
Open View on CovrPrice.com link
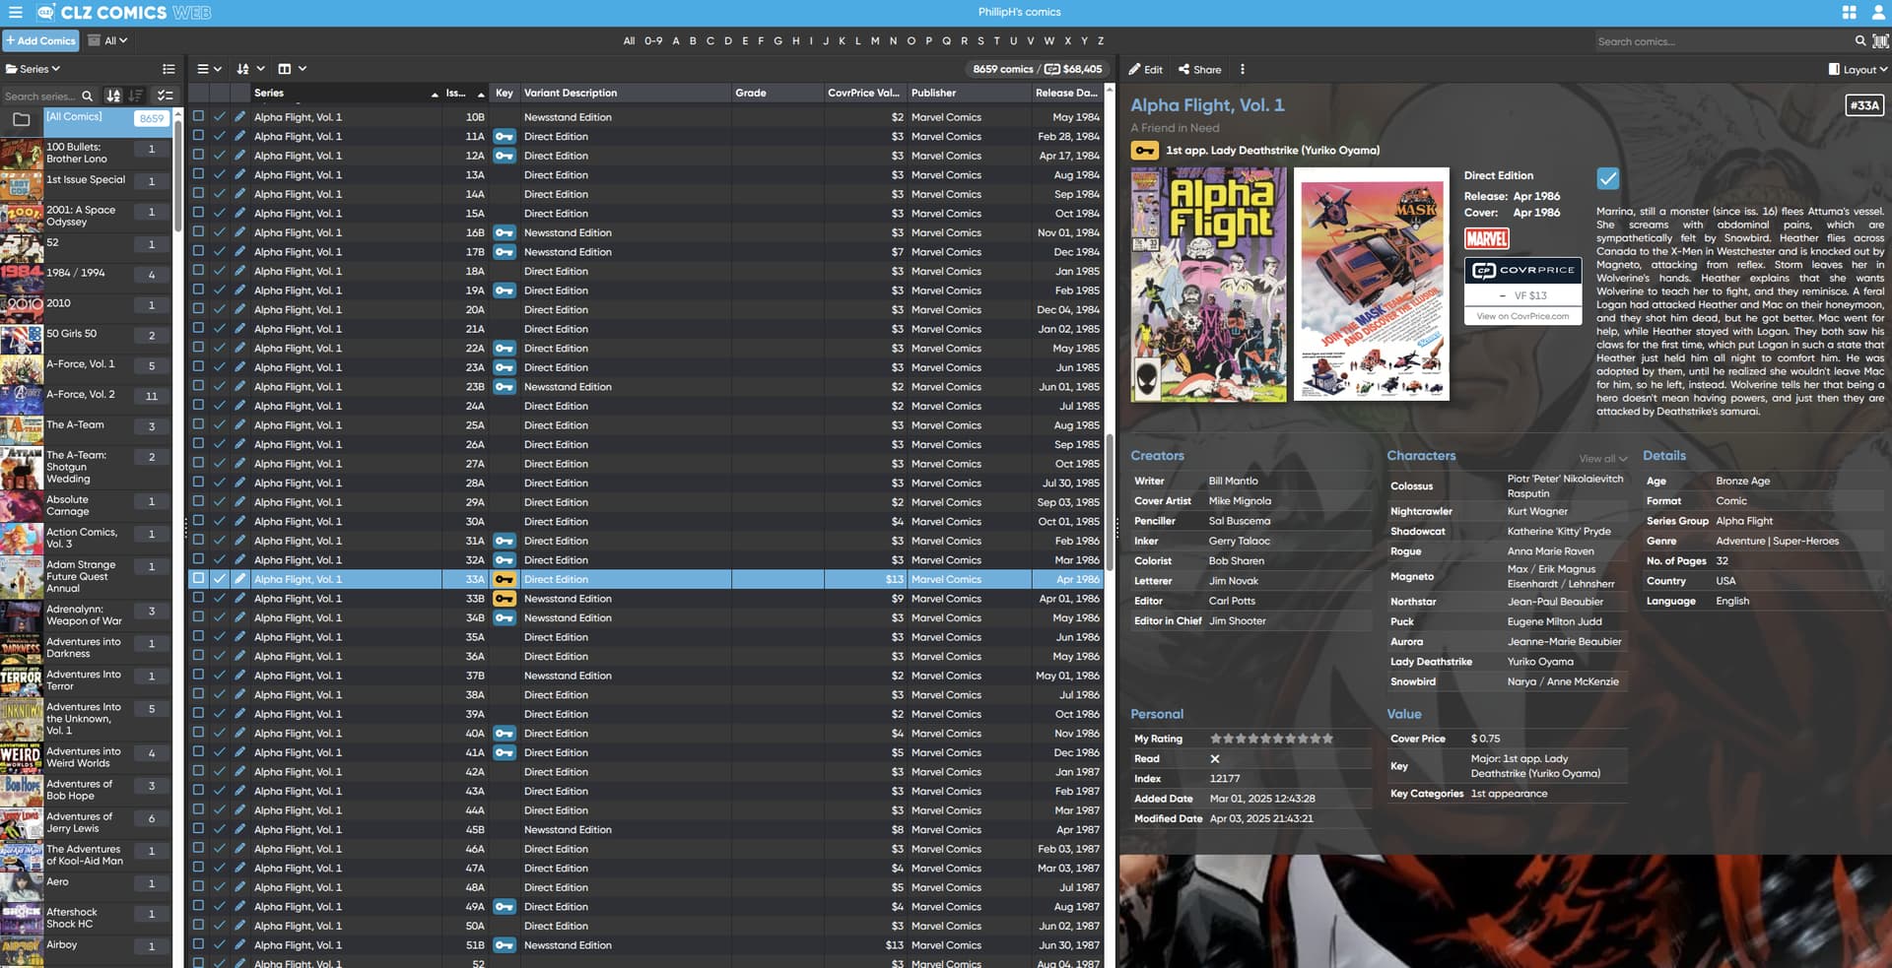point(1522,316)
